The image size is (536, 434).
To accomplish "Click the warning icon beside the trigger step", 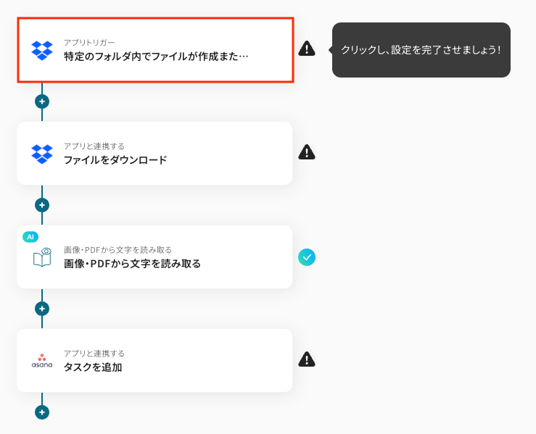I will point(307,49).
